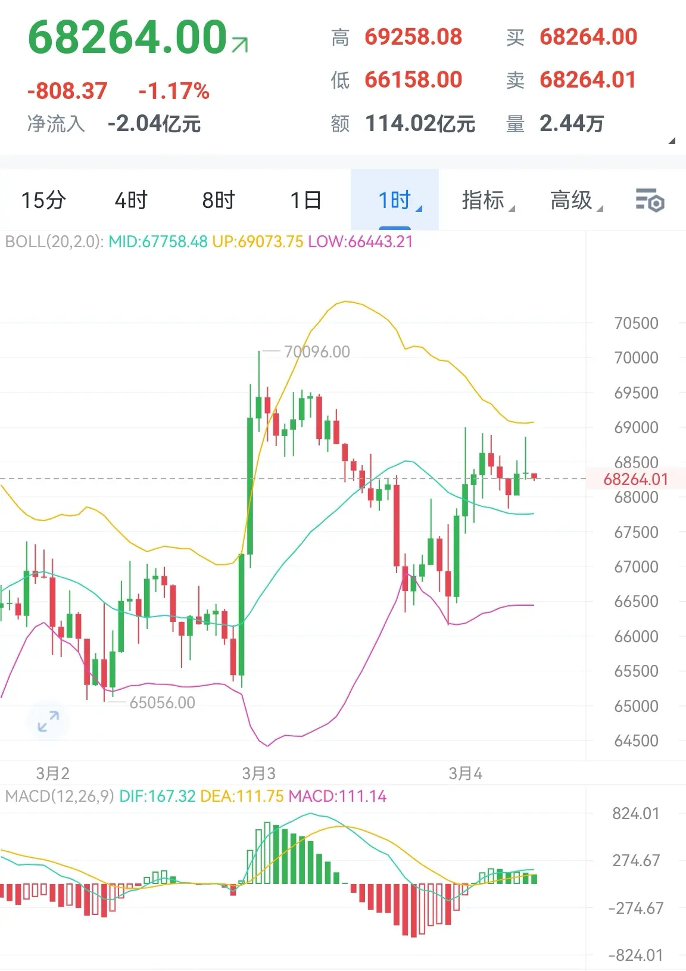Tap net inflow value -2.04亿元
The width and height of the screenshot is (686, 971).
[x=154, y=123]
